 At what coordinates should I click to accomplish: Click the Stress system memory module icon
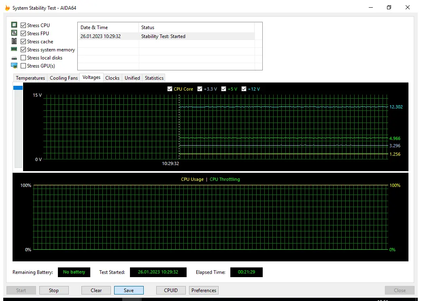15,49
